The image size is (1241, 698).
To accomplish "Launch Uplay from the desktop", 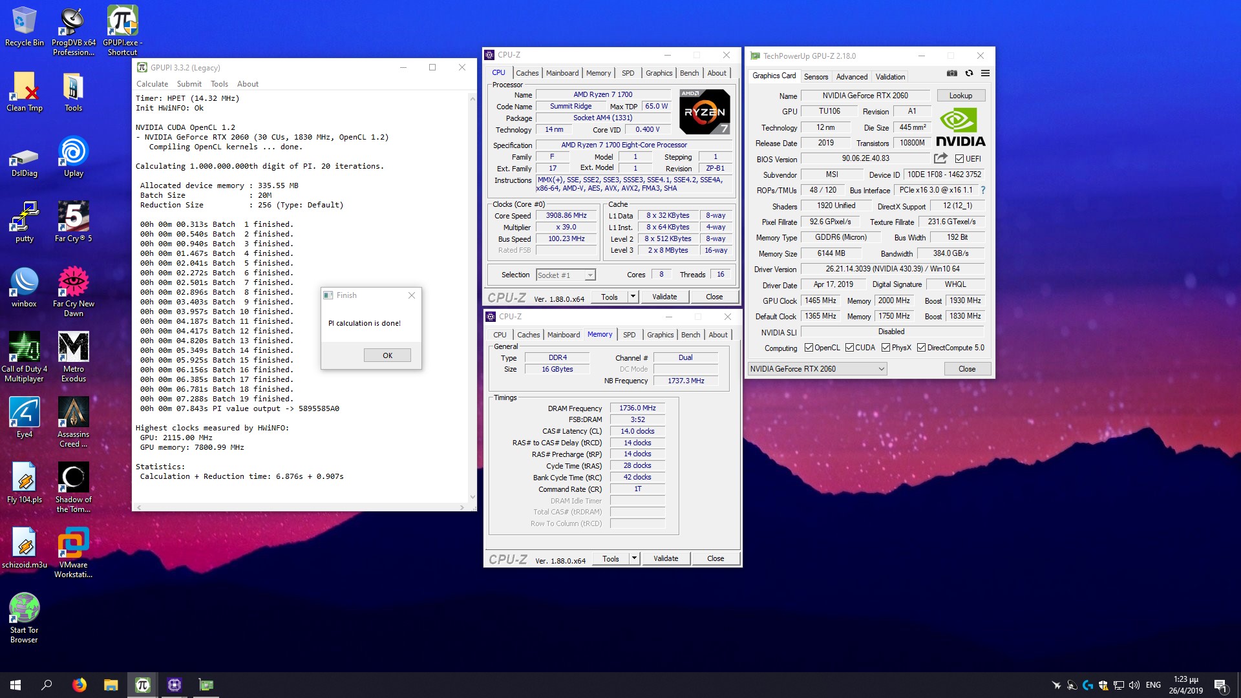I will 73,158.
